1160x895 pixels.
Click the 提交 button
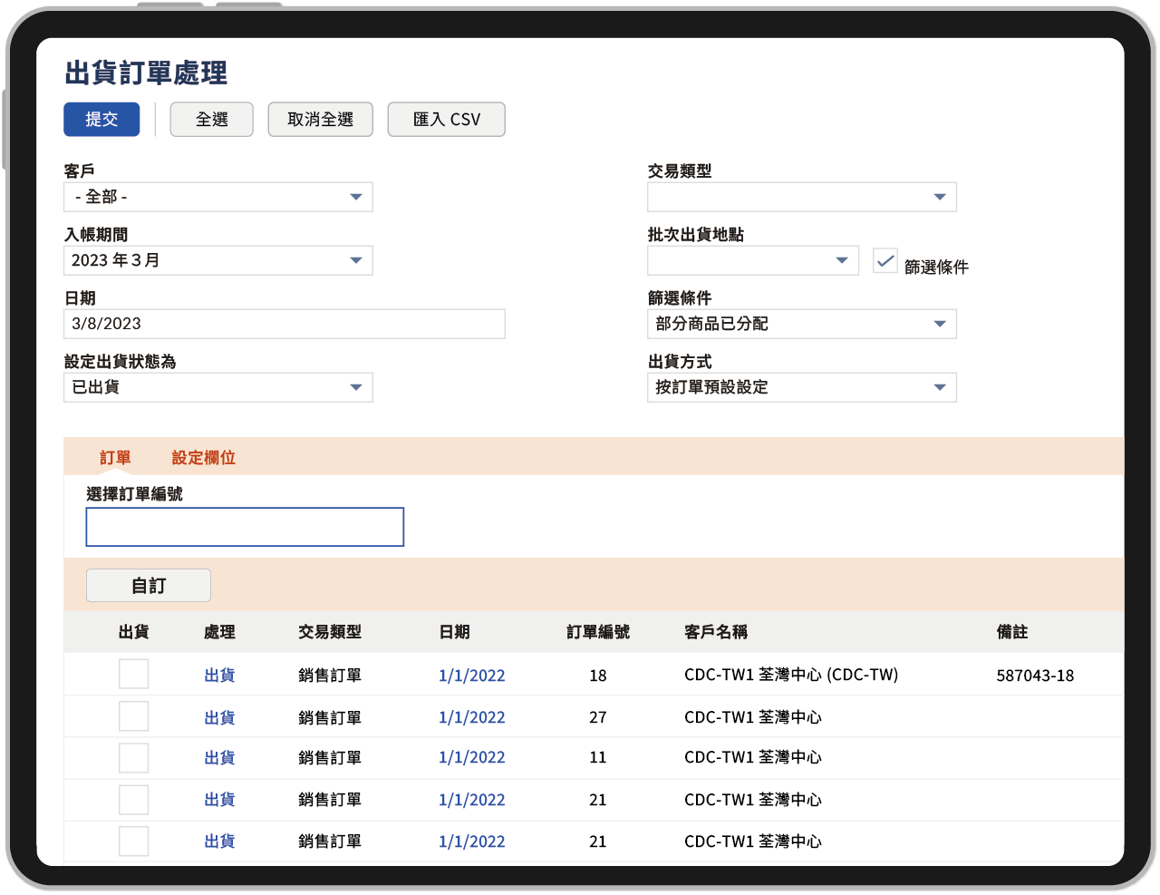101,119
